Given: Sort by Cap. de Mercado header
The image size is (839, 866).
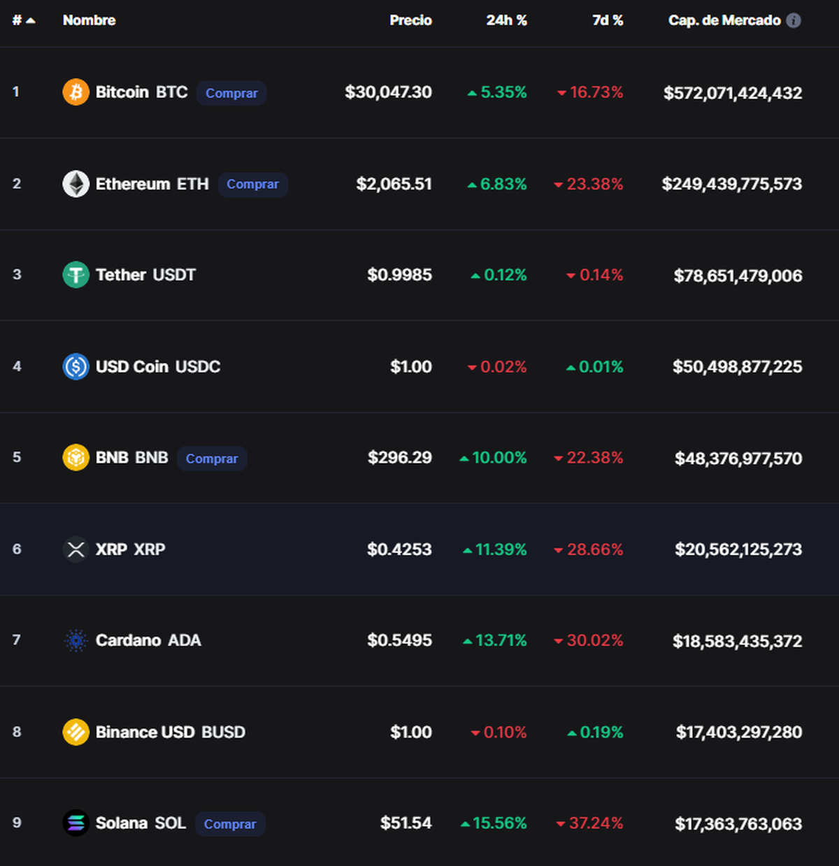Looking at the screenshot, I should (x=724, y=20).
